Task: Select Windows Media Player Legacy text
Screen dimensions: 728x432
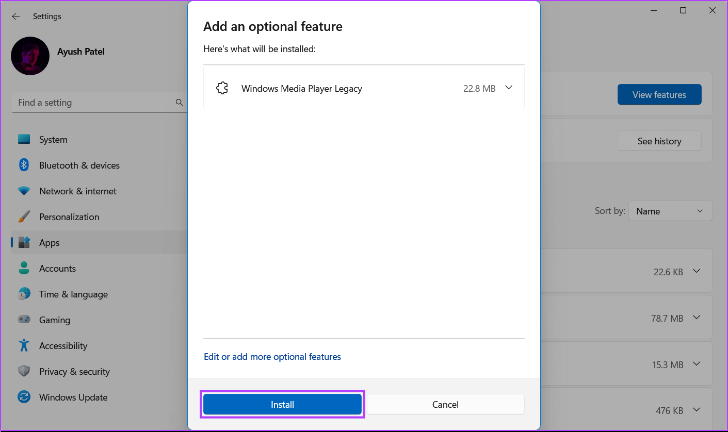Action: 302,89
